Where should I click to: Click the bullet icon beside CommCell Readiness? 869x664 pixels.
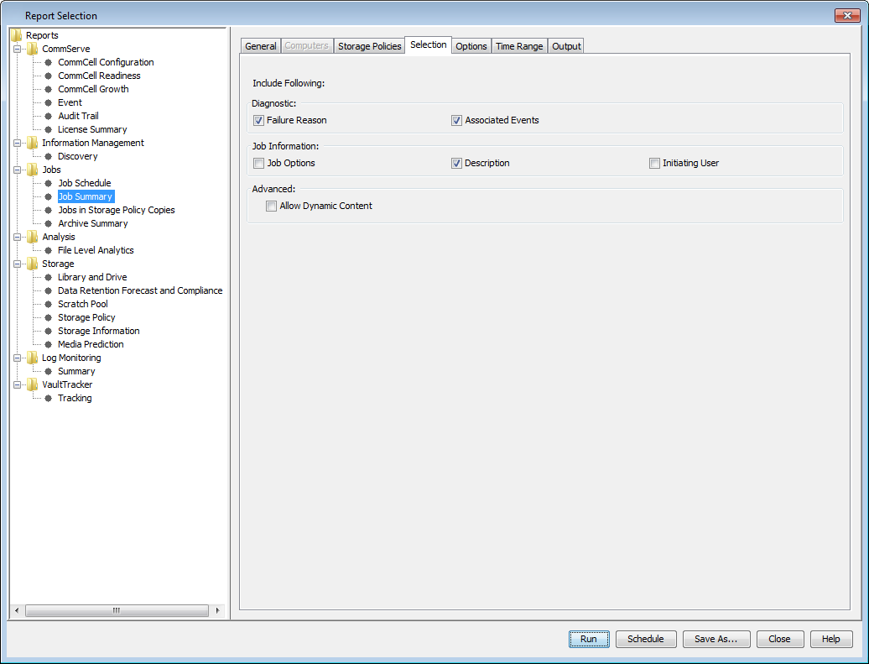click(48, 76)
